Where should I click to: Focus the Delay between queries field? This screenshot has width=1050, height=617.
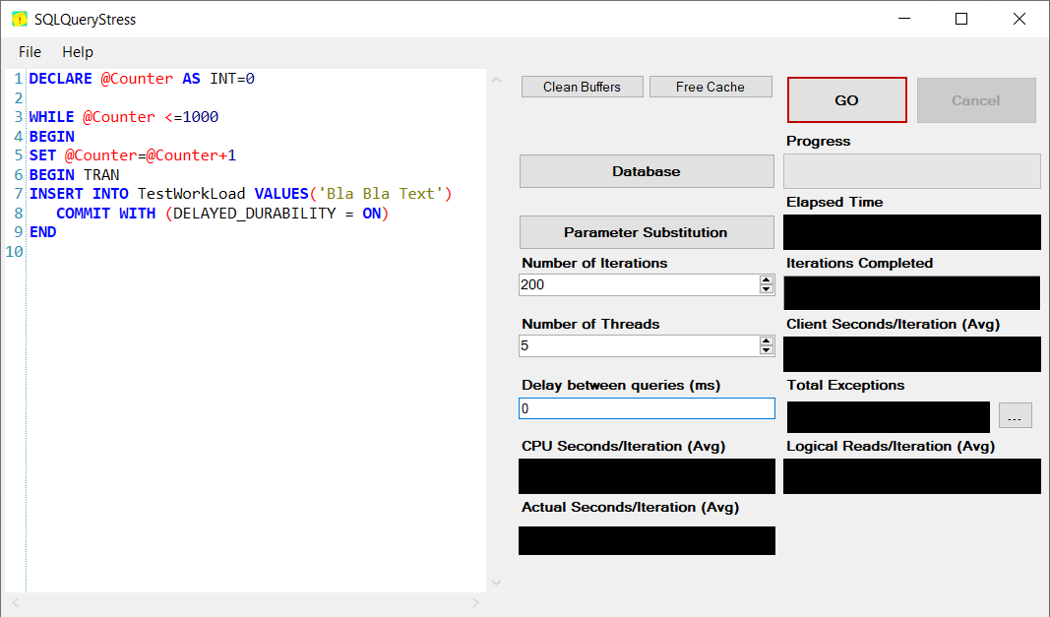click(x=647, y=408)
